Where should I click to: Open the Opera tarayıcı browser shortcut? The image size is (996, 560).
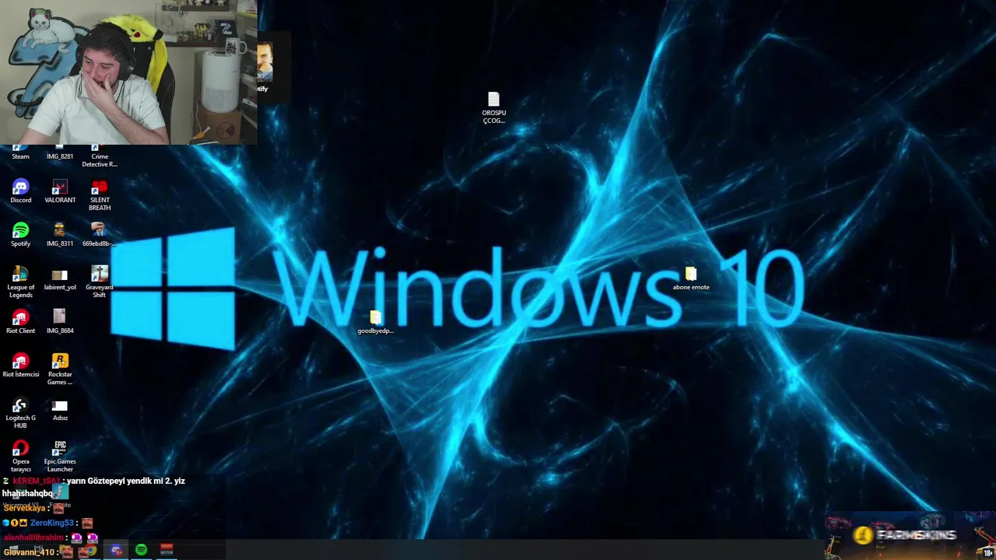point(20,457)
